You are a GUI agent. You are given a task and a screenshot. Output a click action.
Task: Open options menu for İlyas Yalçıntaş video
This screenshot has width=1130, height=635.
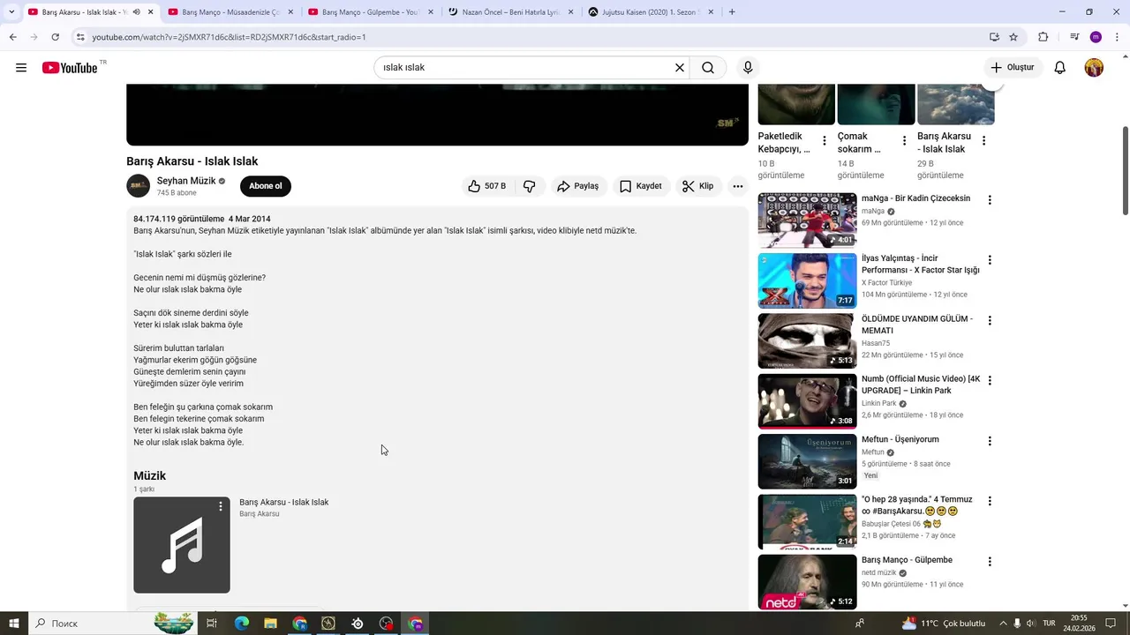990,260
